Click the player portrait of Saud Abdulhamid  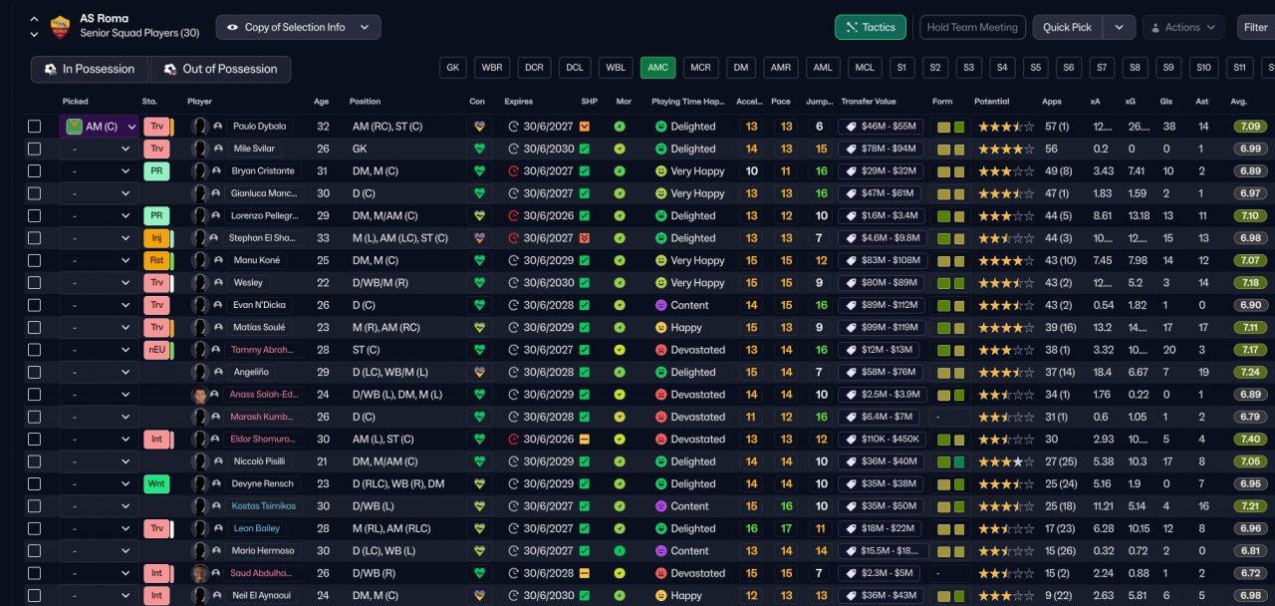[199, 573]
